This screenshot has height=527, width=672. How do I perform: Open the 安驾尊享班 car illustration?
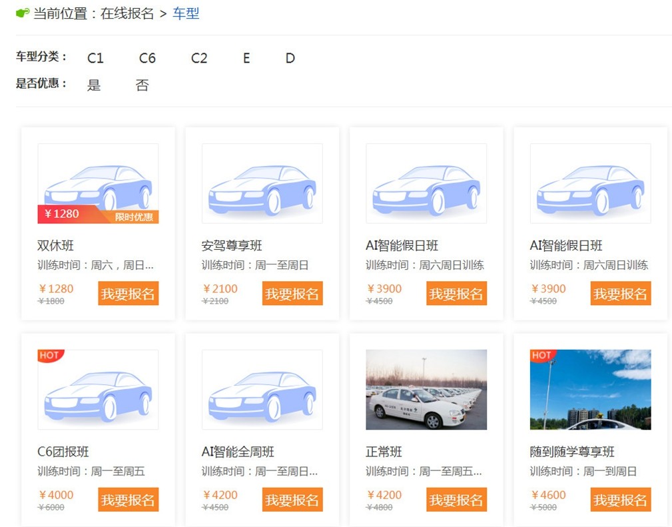tap(262, 183)
